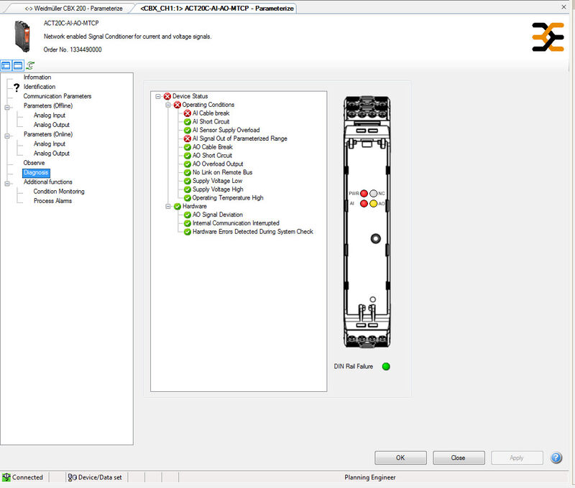Click the grey NC LED on device
This screenshot has height=488, width=575.
(373, 193)
